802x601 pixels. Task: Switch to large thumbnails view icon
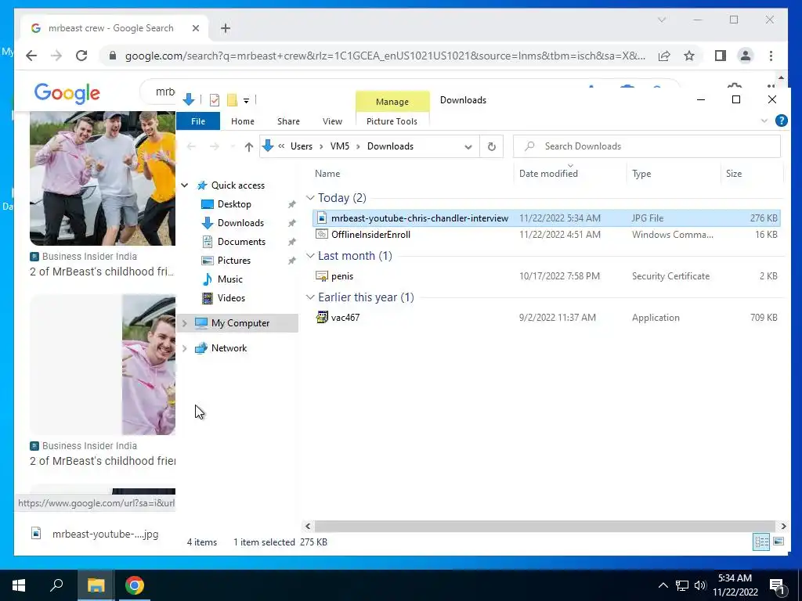coord(779,542)
